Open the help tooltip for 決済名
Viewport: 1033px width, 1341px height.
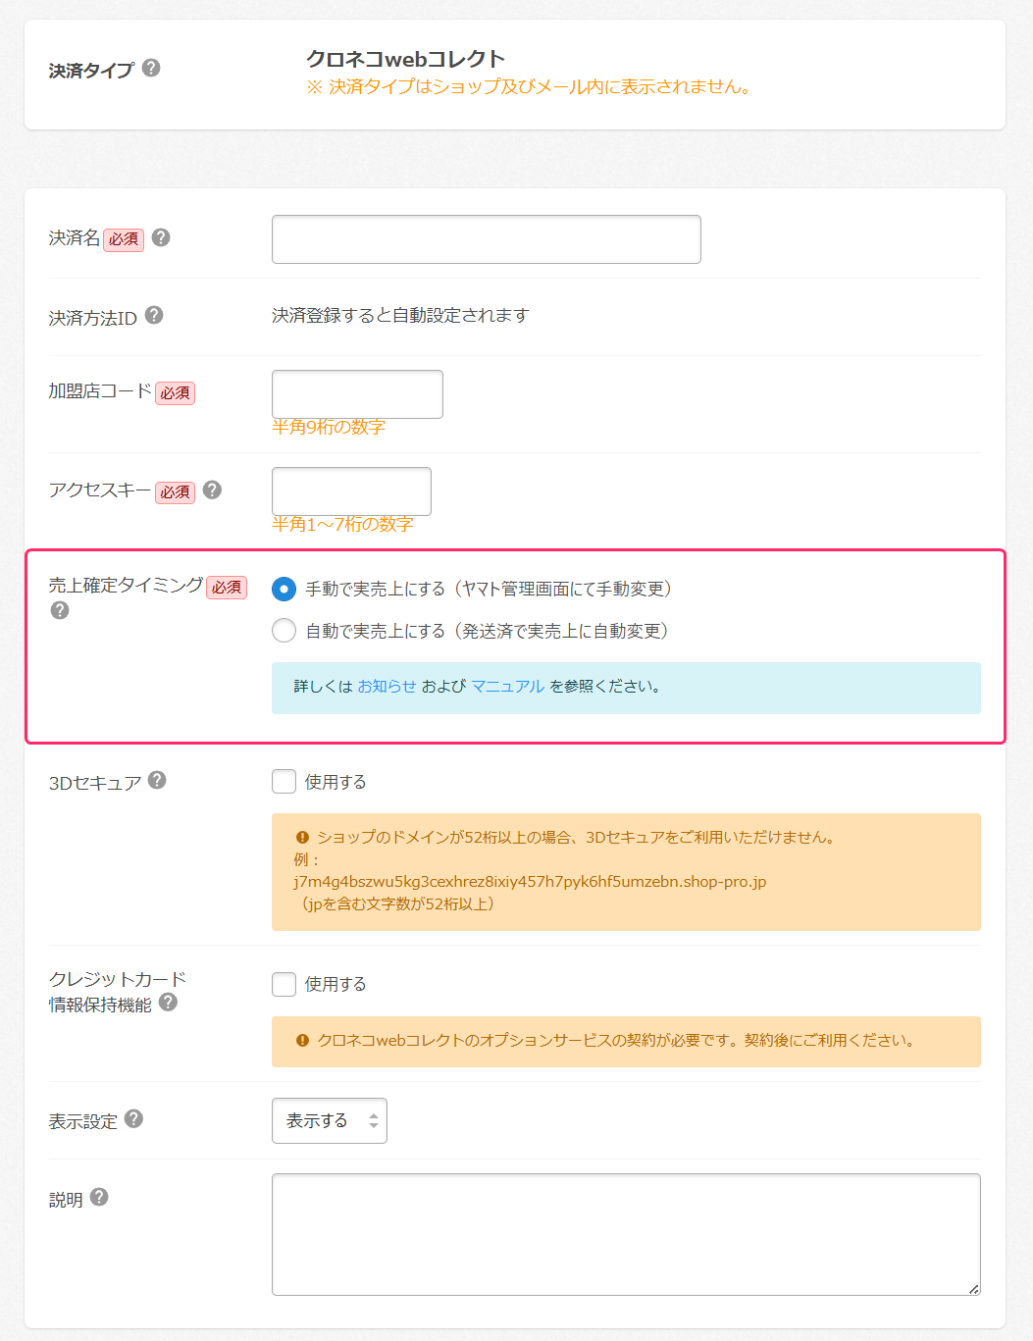click(x=163, y=236)
